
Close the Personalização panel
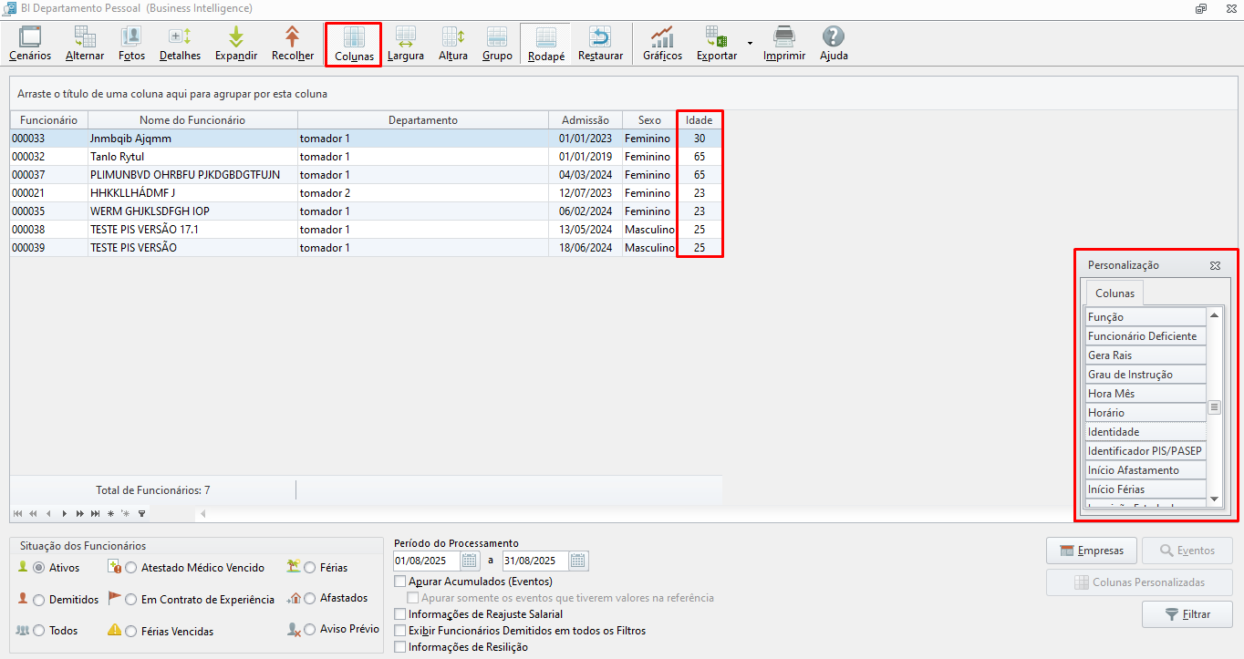click(1215, 265)
